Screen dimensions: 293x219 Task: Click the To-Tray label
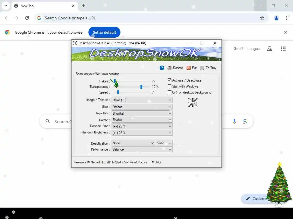click(211, 68)
